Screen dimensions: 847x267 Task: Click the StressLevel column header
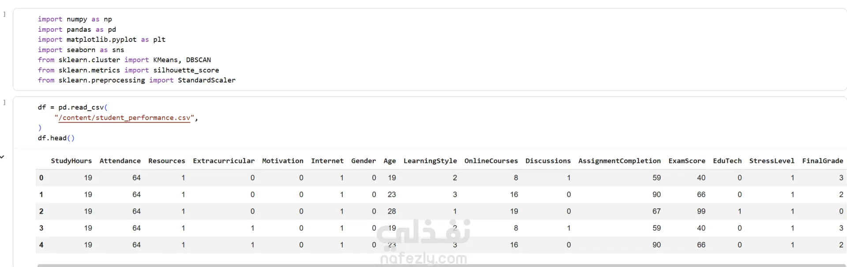point(772,161)
